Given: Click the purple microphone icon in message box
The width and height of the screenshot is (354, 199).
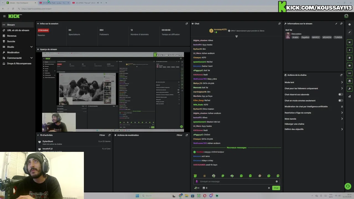Looking at the screenshot, I should coord(197,182).
